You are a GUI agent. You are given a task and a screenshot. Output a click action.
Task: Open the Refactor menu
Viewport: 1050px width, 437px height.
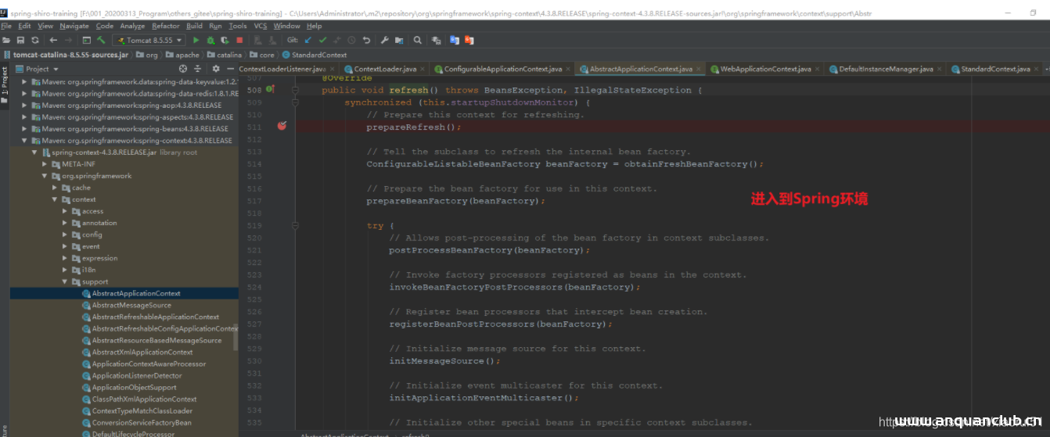tap(165, 26)
